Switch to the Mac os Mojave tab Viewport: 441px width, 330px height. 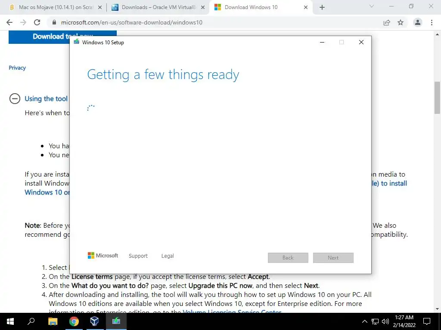point(56,7)
